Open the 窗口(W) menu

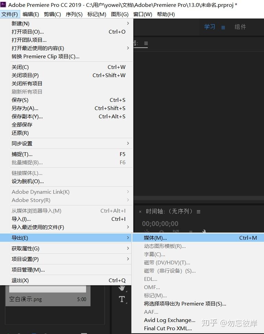coord(143,14)
